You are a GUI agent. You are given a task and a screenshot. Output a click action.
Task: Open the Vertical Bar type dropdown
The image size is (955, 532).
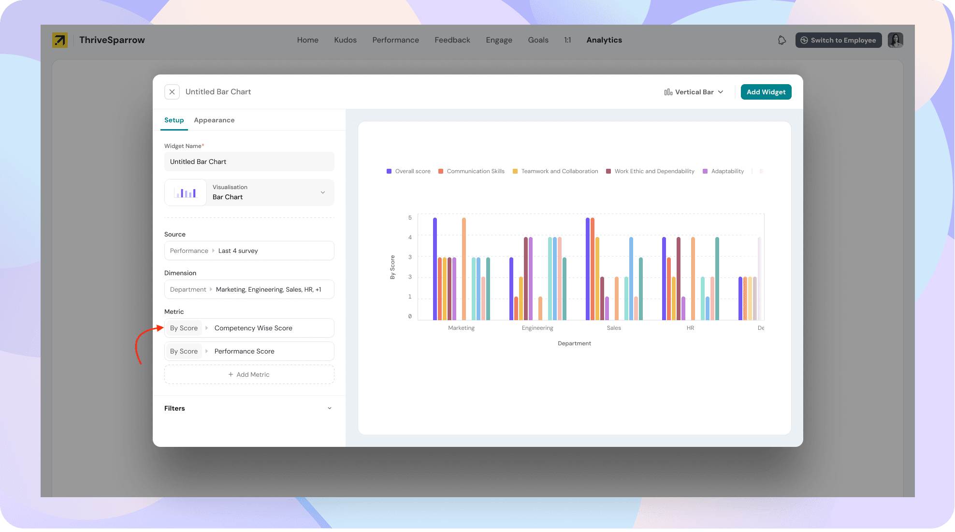(694, 92)
